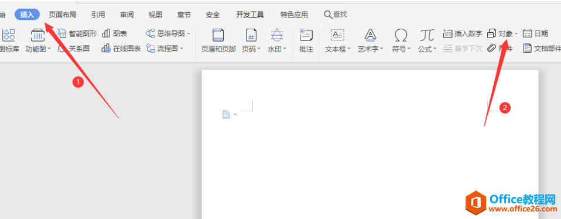Screen dimensions: 561x219
Task: Click the 对象 object icon
Action: (491, 33)
